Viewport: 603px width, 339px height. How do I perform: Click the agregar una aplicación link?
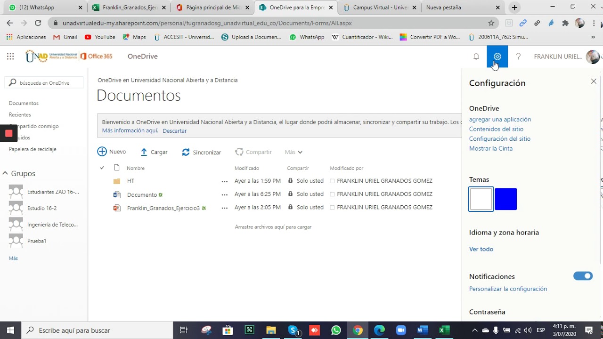(x=500, y=120)
